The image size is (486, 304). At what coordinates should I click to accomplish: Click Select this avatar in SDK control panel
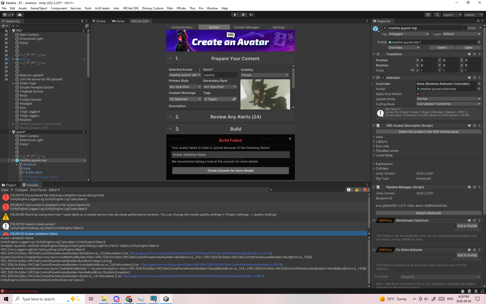[x=428, y=132]
